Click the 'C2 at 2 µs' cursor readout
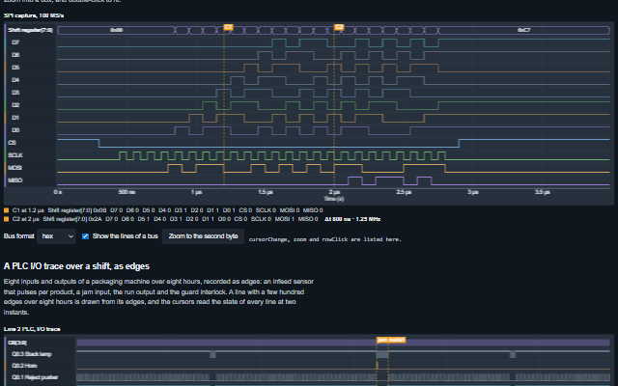Screen dimensions: 618x386 pyautogui.click(x=26, y=219)
